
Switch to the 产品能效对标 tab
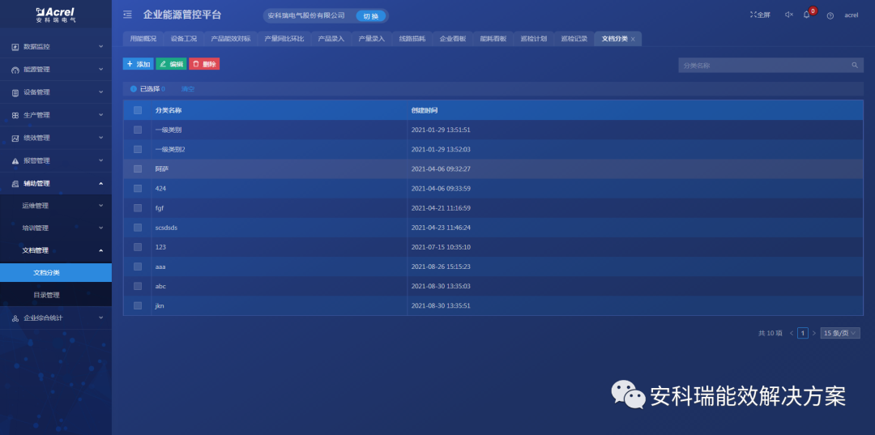coord(230,39)
